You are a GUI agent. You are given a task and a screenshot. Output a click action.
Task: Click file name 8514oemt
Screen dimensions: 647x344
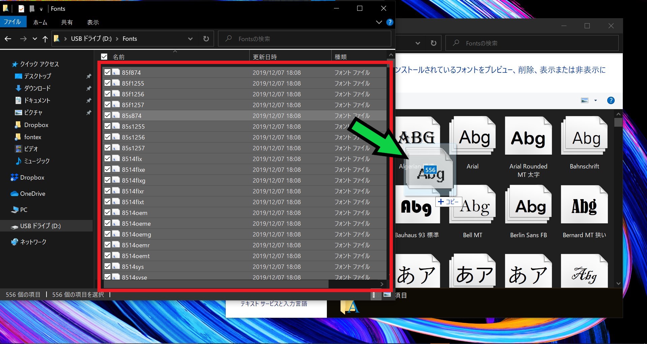coord(136,256)
